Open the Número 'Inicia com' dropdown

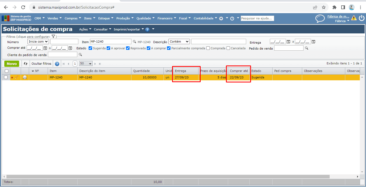(x=38, y=41)
